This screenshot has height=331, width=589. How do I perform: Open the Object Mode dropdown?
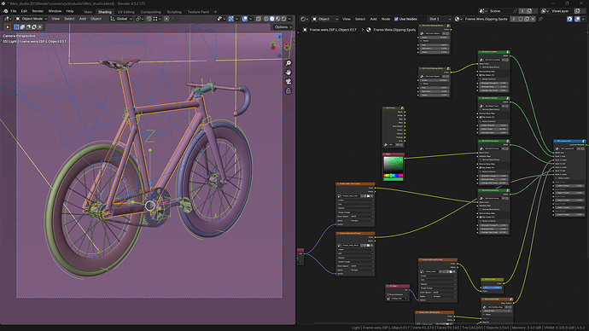pyautogui.click(x=32, y=19)
